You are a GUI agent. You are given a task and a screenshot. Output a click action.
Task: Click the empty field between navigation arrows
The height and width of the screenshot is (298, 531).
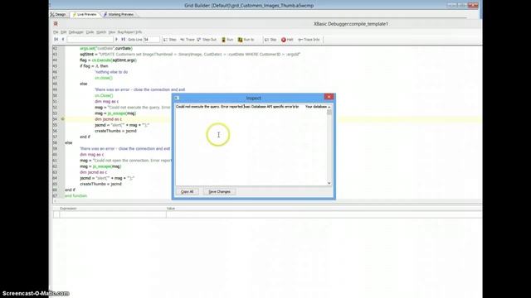pos(90,40)
